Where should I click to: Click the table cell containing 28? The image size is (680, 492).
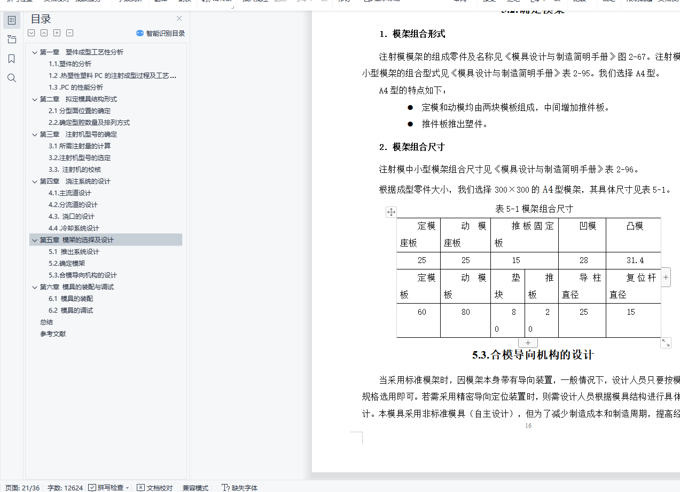[x=583, y=260]
